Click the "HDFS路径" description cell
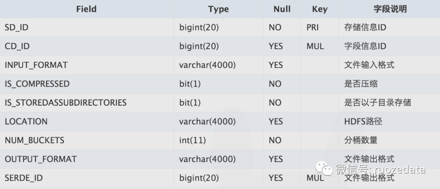This screenshot has width=440, height=189. pyautogui.click(x=363, y=122)
